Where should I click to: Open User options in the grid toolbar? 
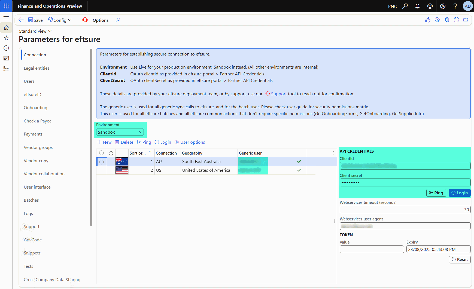pyautogui.click(x=190, y=142)
